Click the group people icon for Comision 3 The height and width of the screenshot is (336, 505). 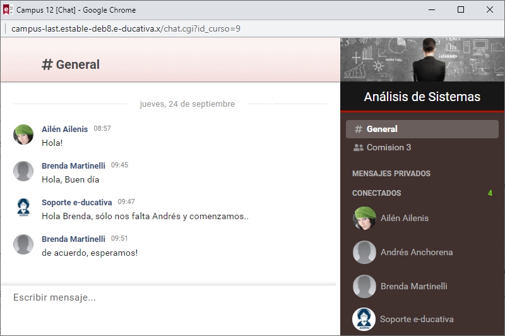click(x=359, y=148)
